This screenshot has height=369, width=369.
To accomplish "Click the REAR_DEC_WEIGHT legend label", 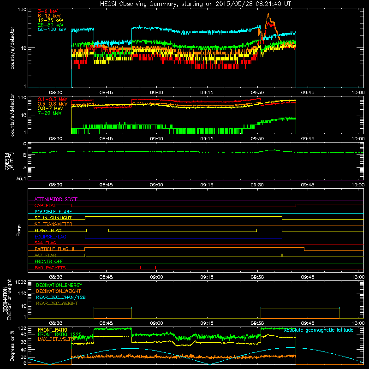I will tap(57, 304).
